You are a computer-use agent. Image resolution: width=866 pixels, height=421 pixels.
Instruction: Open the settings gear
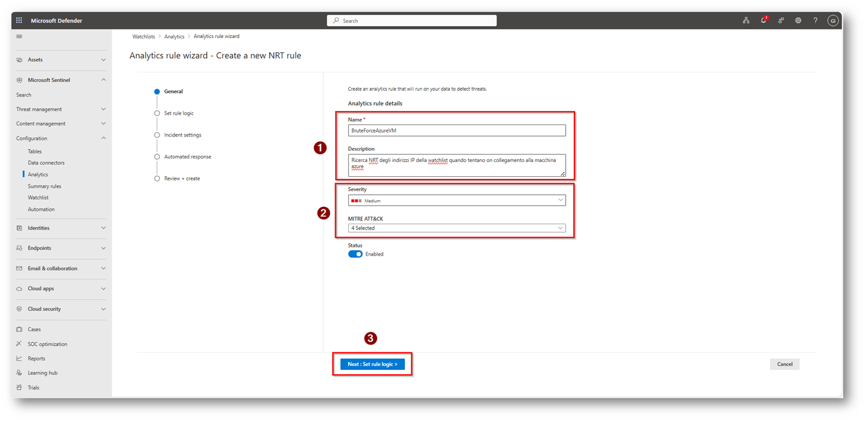click(x=798, y=21)
